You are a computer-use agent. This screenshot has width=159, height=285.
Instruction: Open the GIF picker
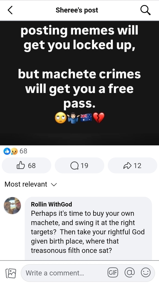pos(113,273)
